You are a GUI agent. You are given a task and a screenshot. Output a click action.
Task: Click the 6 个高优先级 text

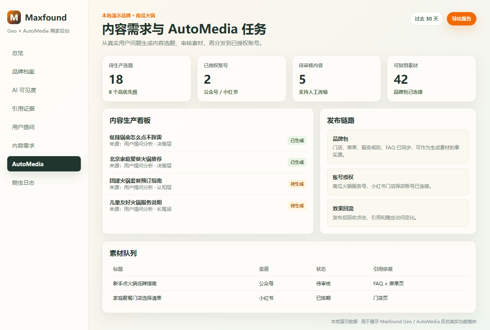point(123,92)
